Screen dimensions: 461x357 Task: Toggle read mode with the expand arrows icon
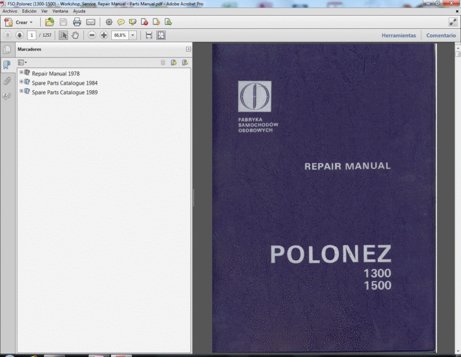pos(453,22)
